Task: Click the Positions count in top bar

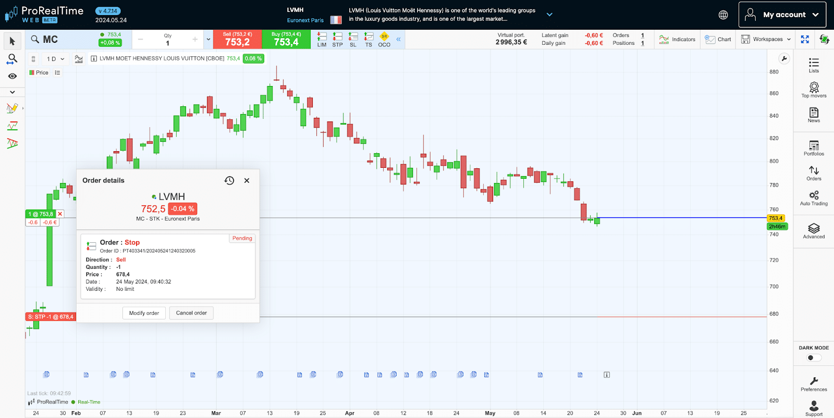Action: point(642,43)
